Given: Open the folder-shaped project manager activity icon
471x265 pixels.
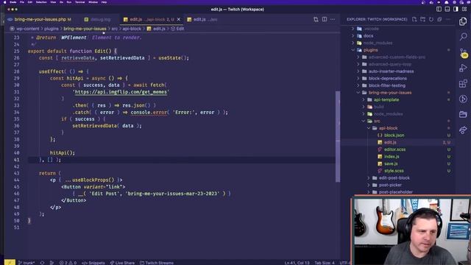Looking at the screenshot, I should pos(463,115).
